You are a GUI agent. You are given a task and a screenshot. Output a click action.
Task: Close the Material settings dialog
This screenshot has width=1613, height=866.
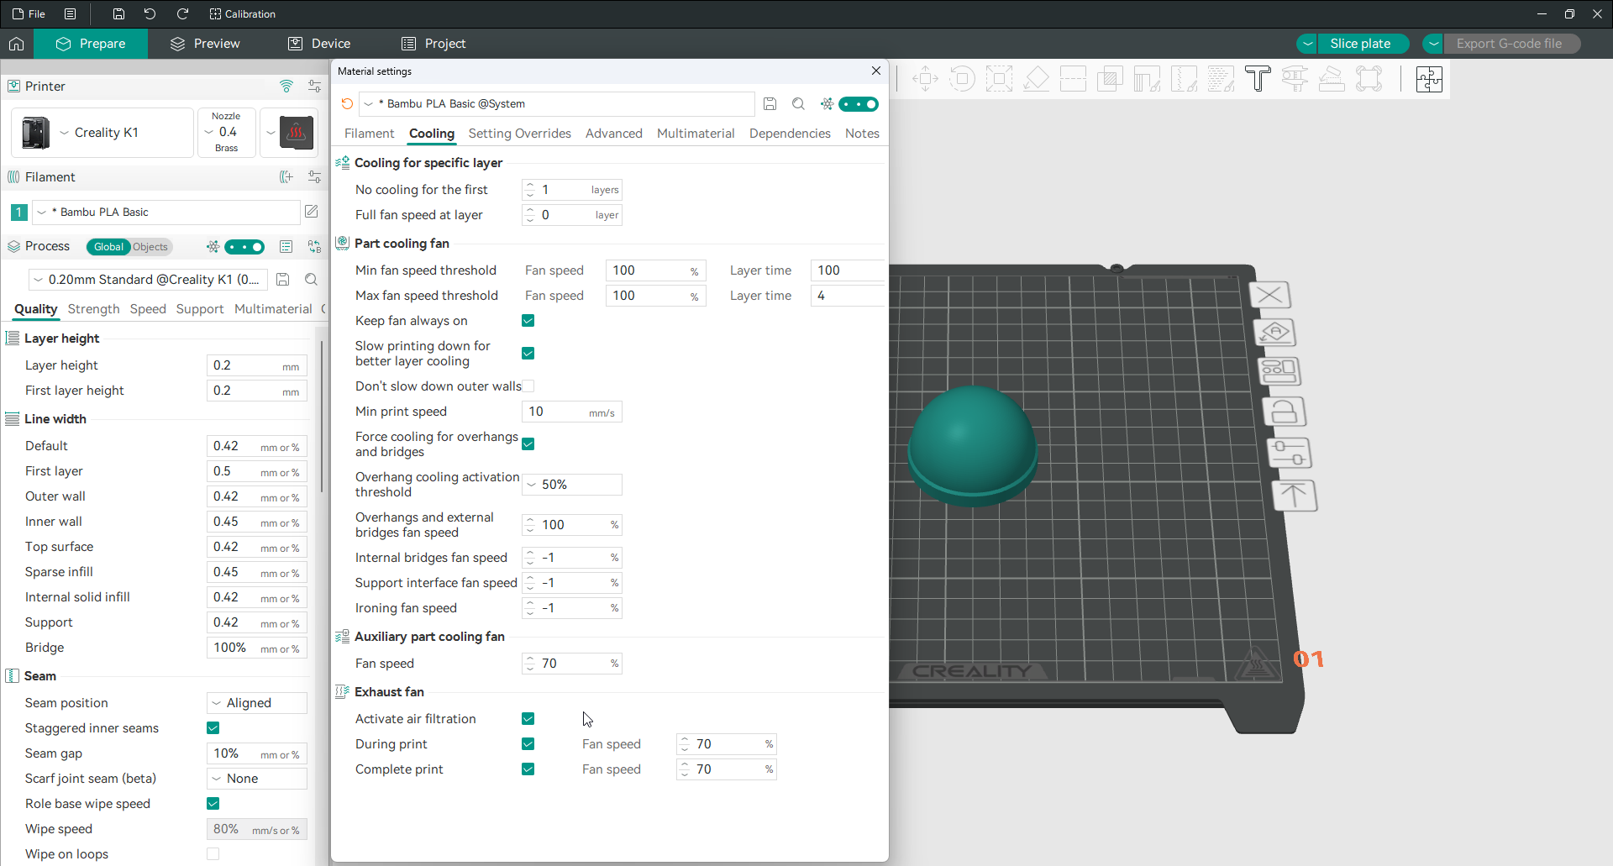[x=876, y=71]
